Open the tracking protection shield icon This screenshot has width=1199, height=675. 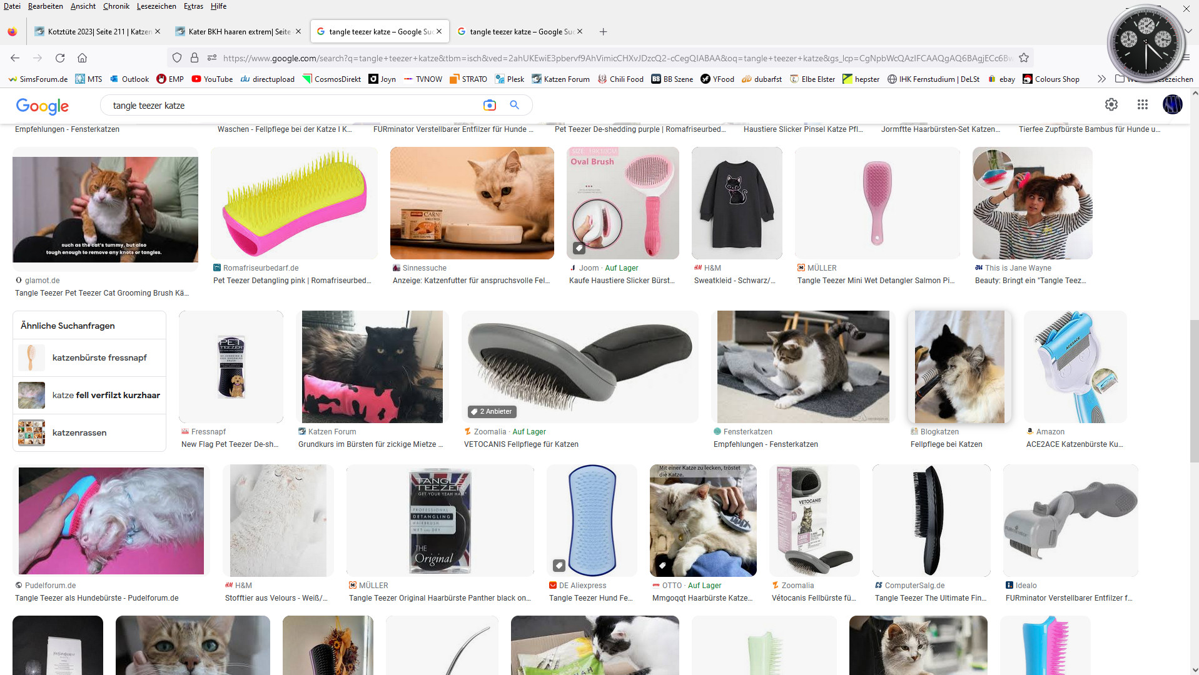tap(177, 58)
